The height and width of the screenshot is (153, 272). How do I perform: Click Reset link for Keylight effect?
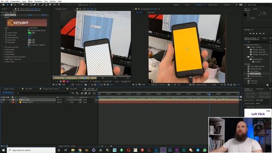[x=30, y=15]
